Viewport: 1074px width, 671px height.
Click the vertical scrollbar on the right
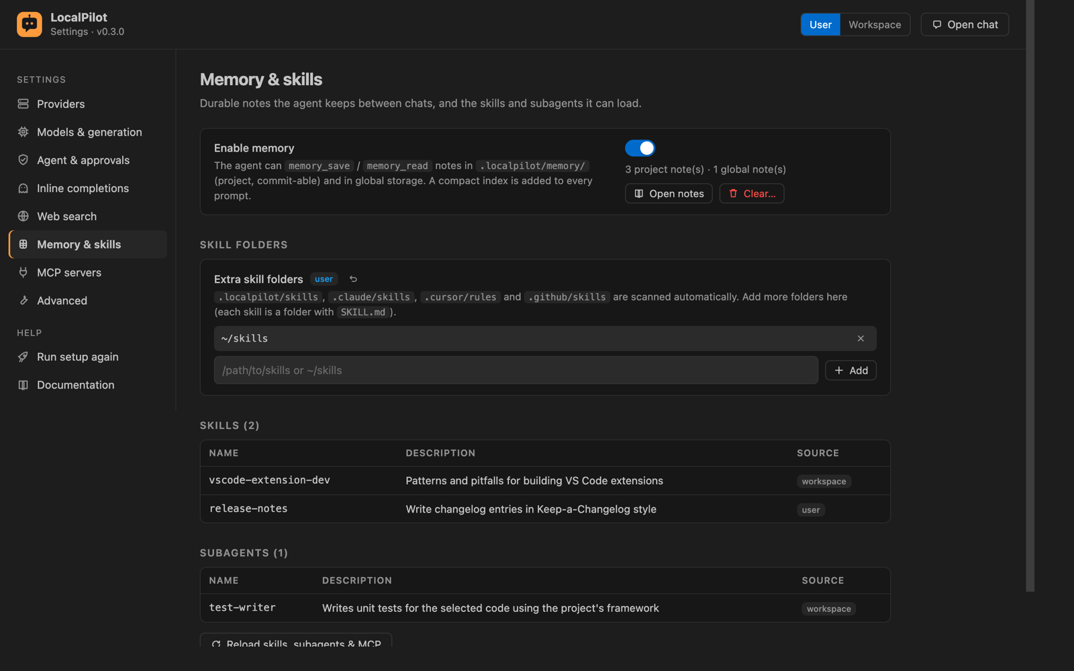pyautogui.click(x=1030, y=295)
